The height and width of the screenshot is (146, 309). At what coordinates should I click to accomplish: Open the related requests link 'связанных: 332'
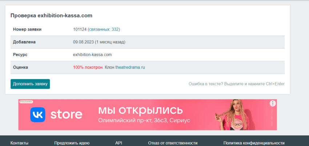click(104, 29)
